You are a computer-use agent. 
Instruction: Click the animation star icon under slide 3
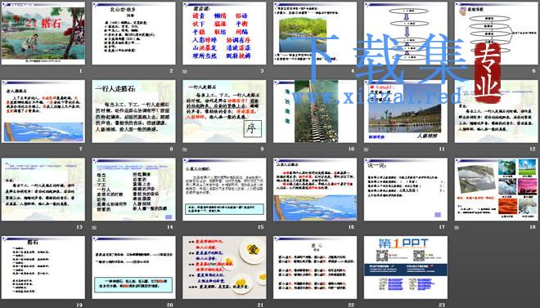(185, 72)
